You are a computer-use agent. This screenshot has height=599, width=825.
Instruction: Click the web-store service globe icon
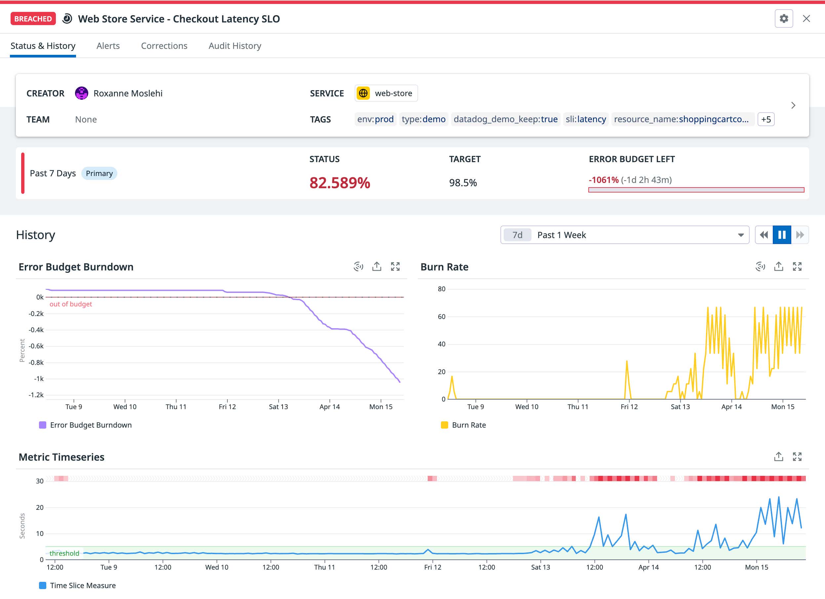point(363,93)
